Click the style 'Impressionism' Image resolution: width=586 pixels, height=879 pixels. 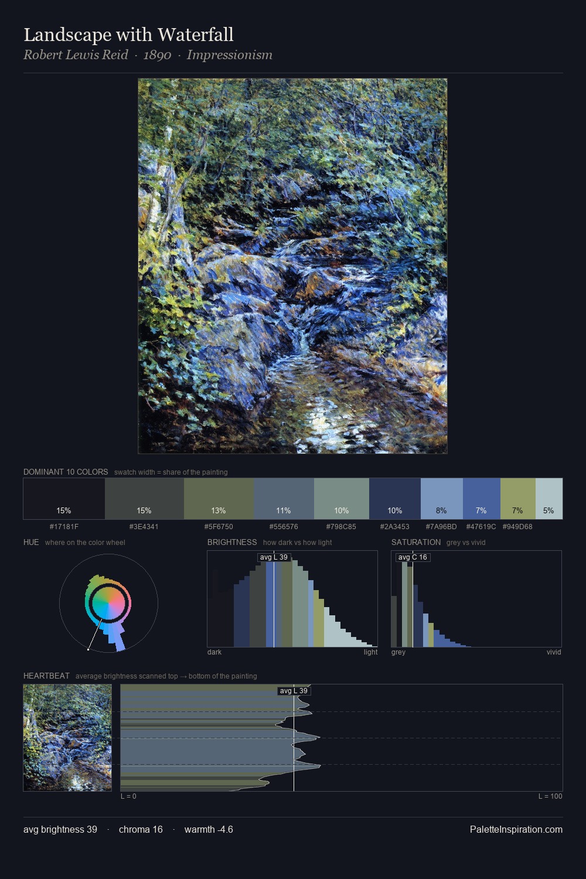coord(229,55)
